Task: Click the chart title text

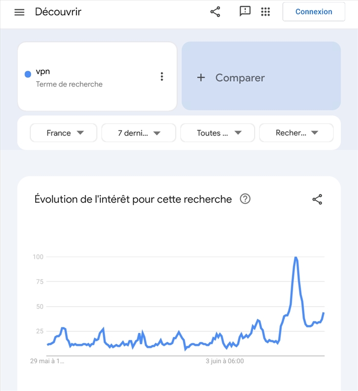Action: [x=133, y=199]
